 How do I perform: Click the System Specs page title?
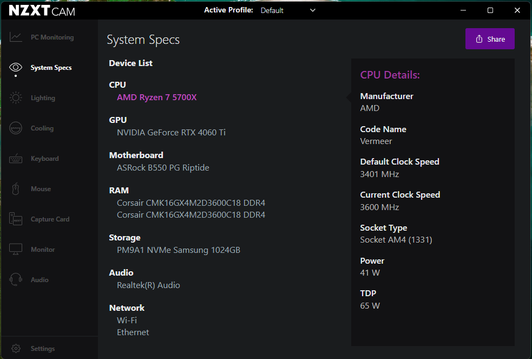pos(143,40)
